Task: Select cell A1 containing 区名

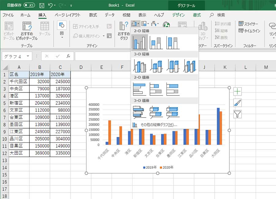Action: coord(19,74)
